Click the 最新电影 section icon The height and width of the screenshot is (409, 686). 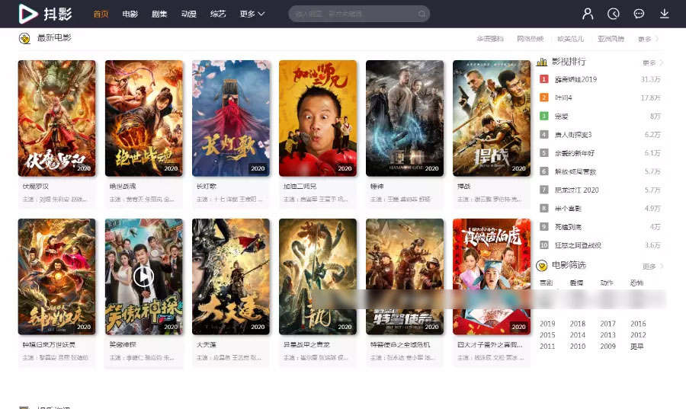click(24, 39)
